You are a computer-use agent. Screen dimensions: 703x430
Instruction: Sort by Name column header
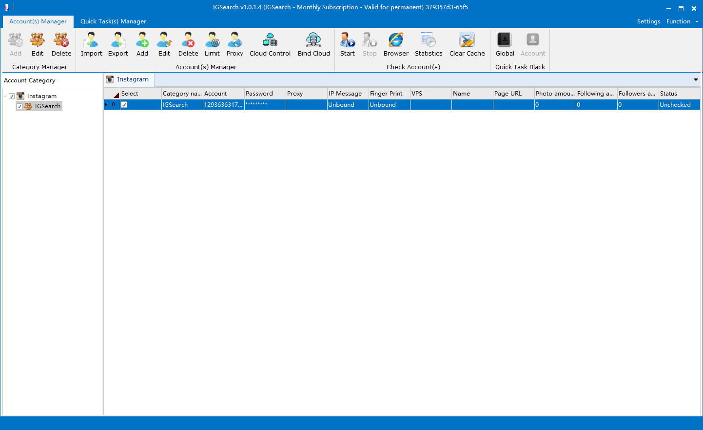point(472,94)
